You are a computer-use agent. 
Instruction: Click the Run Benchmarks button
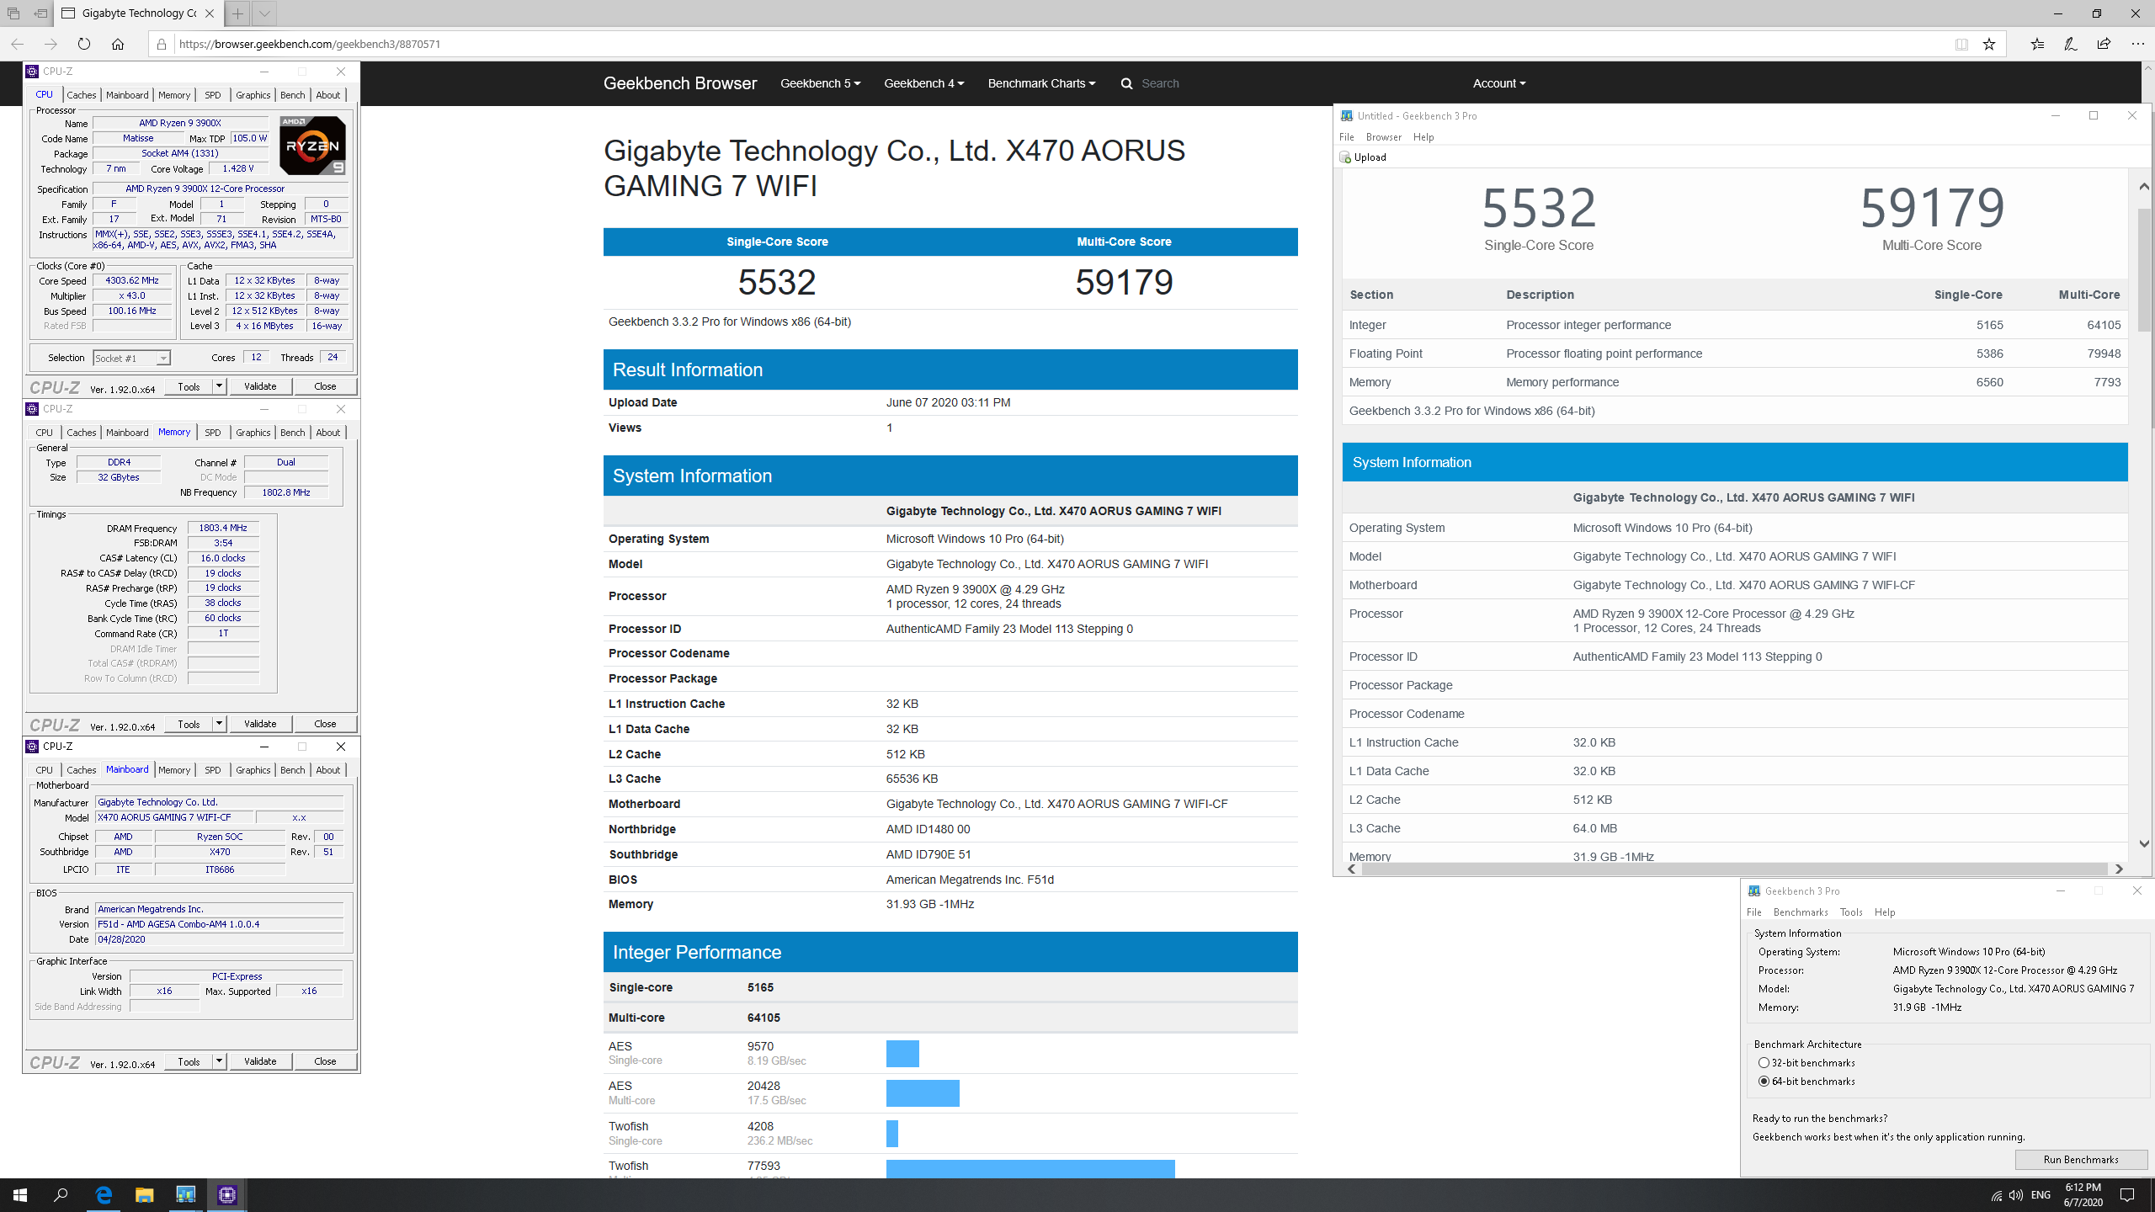pyautogui.click(x=2081, y=1160)
